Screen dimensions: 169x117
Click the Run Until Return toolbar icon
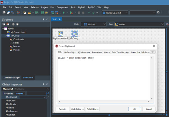97,13
